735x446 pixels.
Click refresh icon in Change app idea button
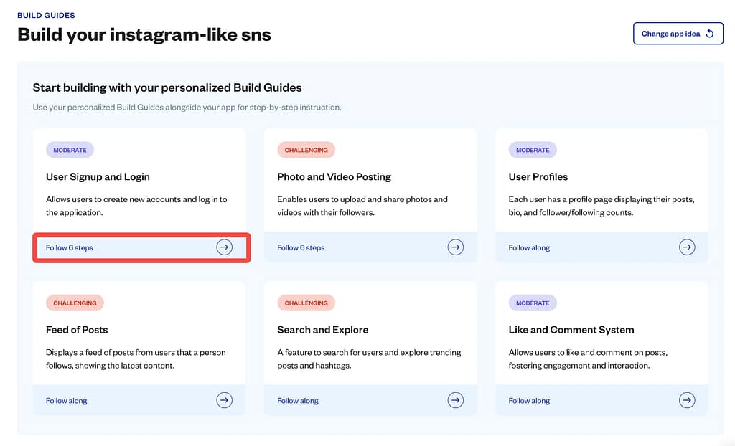pyautogui.click(x=710, y=34)
